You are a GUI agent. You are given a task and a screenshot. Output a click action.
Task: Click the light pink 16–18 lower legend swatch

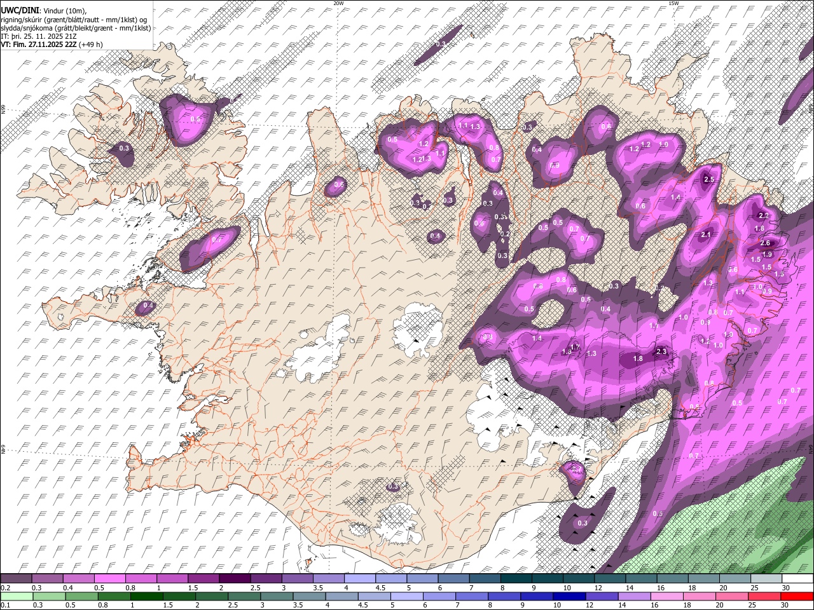tap(667, 596)
